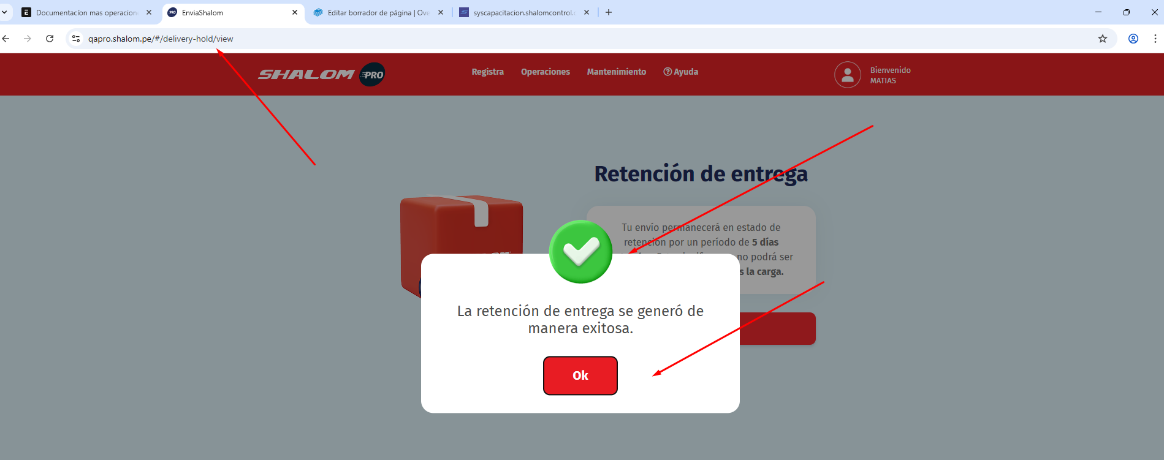Open a new browser tab
1164x460 pixels.
coord(608,12)
